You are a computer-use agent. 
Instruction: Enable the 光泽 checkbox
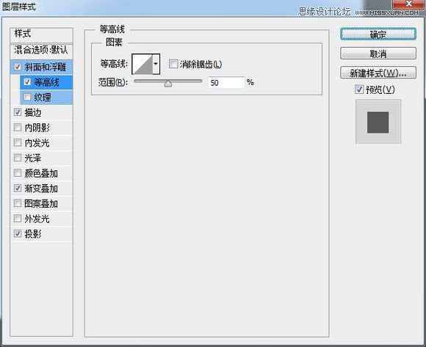pos(18,158)
